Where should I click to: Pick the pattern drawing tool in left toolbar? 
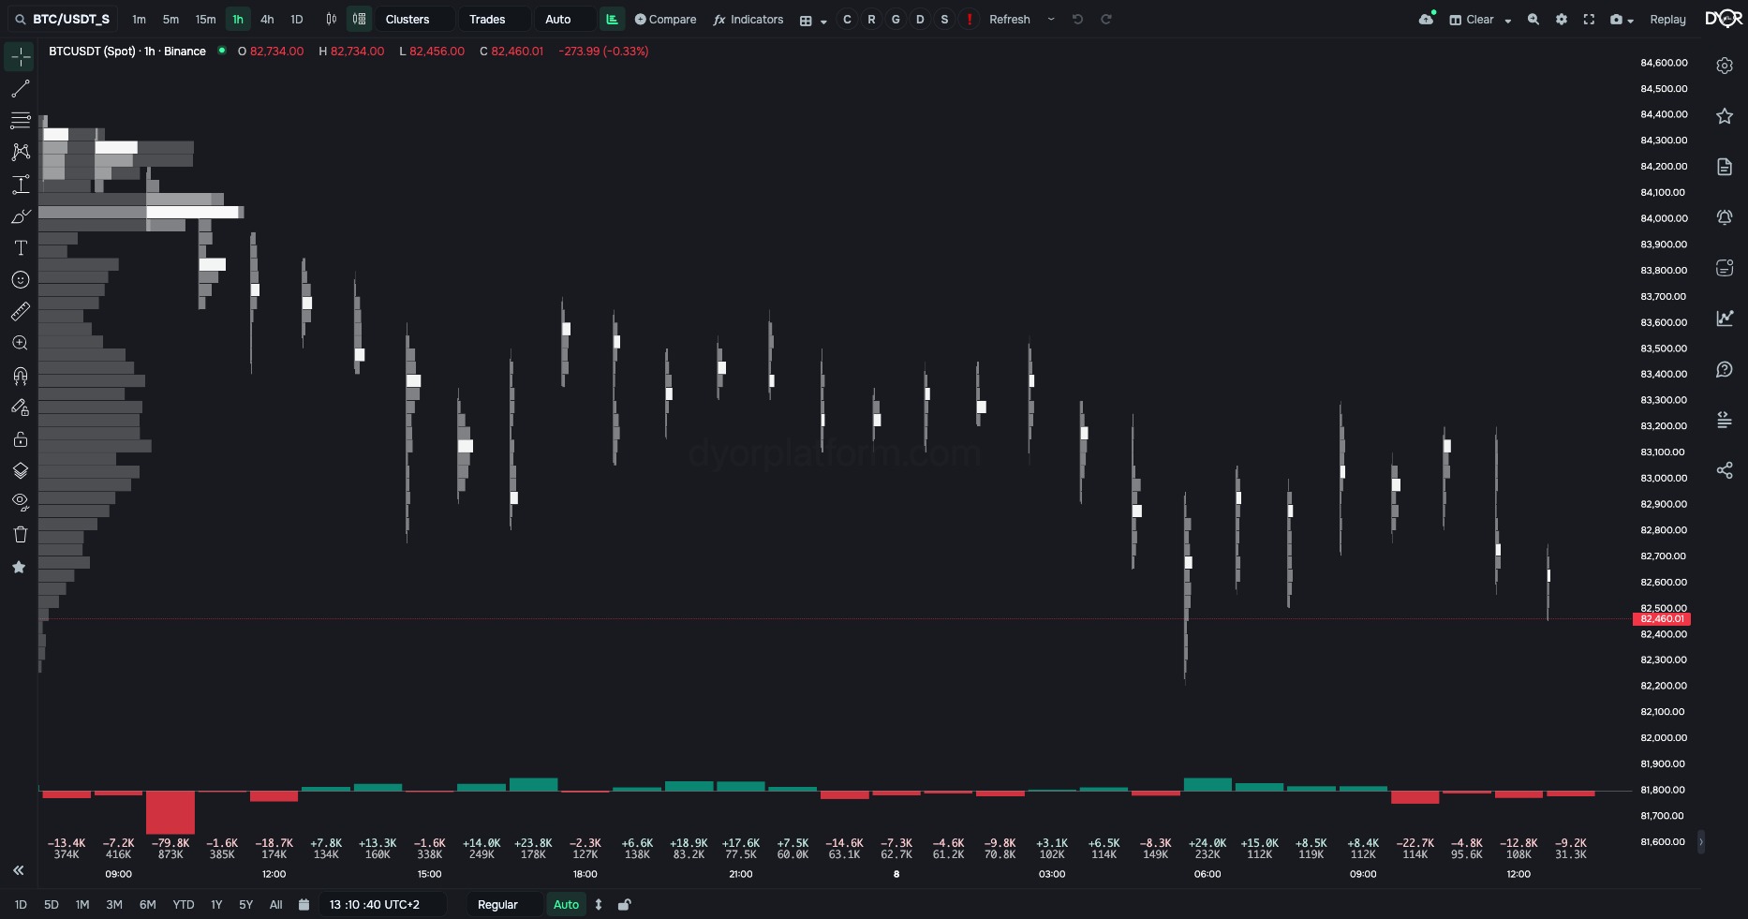[21, 152]
